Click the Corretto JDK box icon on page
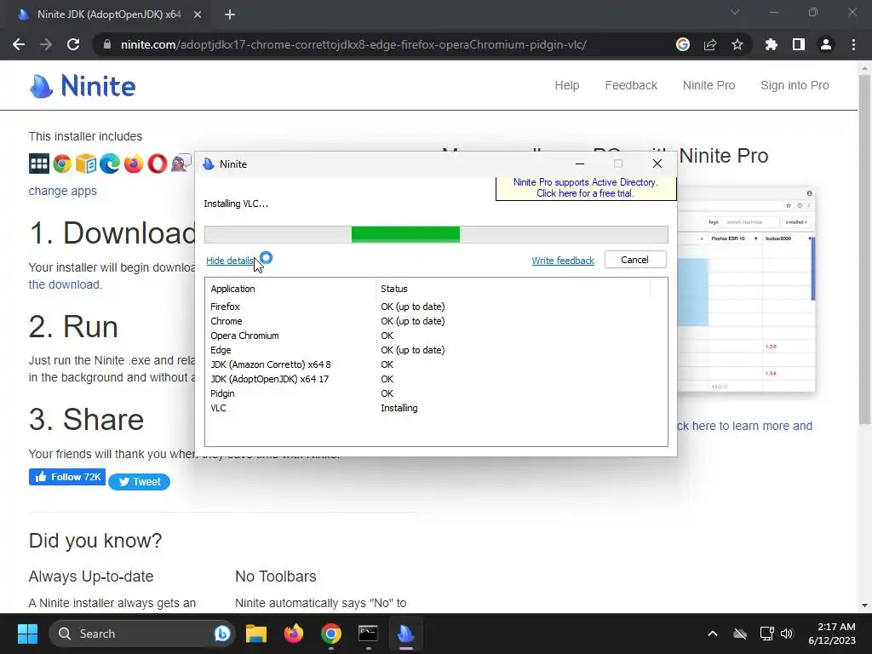This screenshot has height=654, width=872. (86, 163)
